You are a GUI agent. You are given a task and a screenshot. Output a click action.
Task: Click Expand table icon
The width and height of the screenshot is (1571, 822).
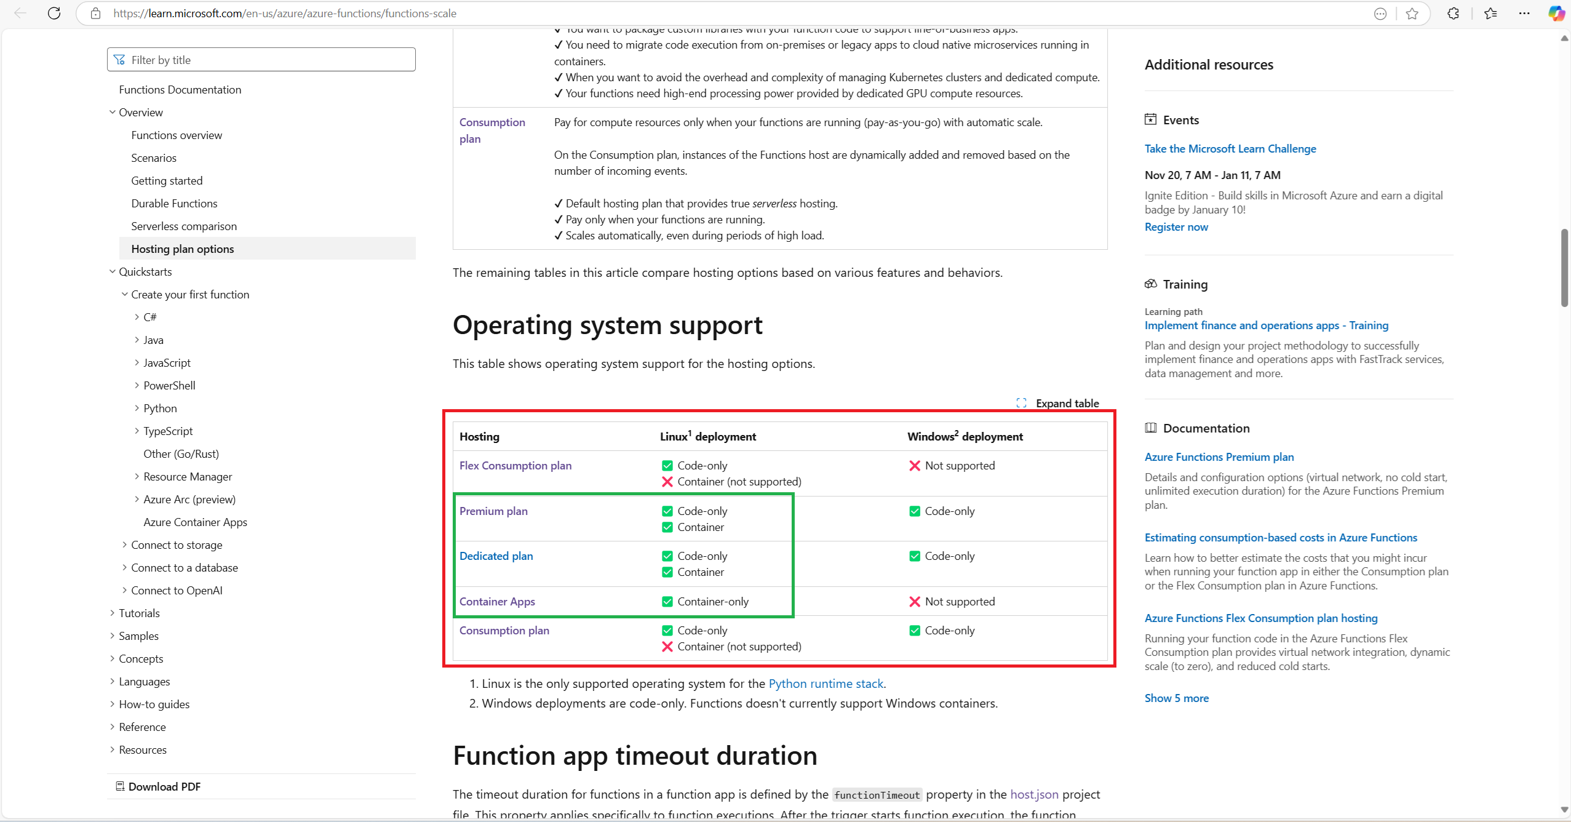1022,403
